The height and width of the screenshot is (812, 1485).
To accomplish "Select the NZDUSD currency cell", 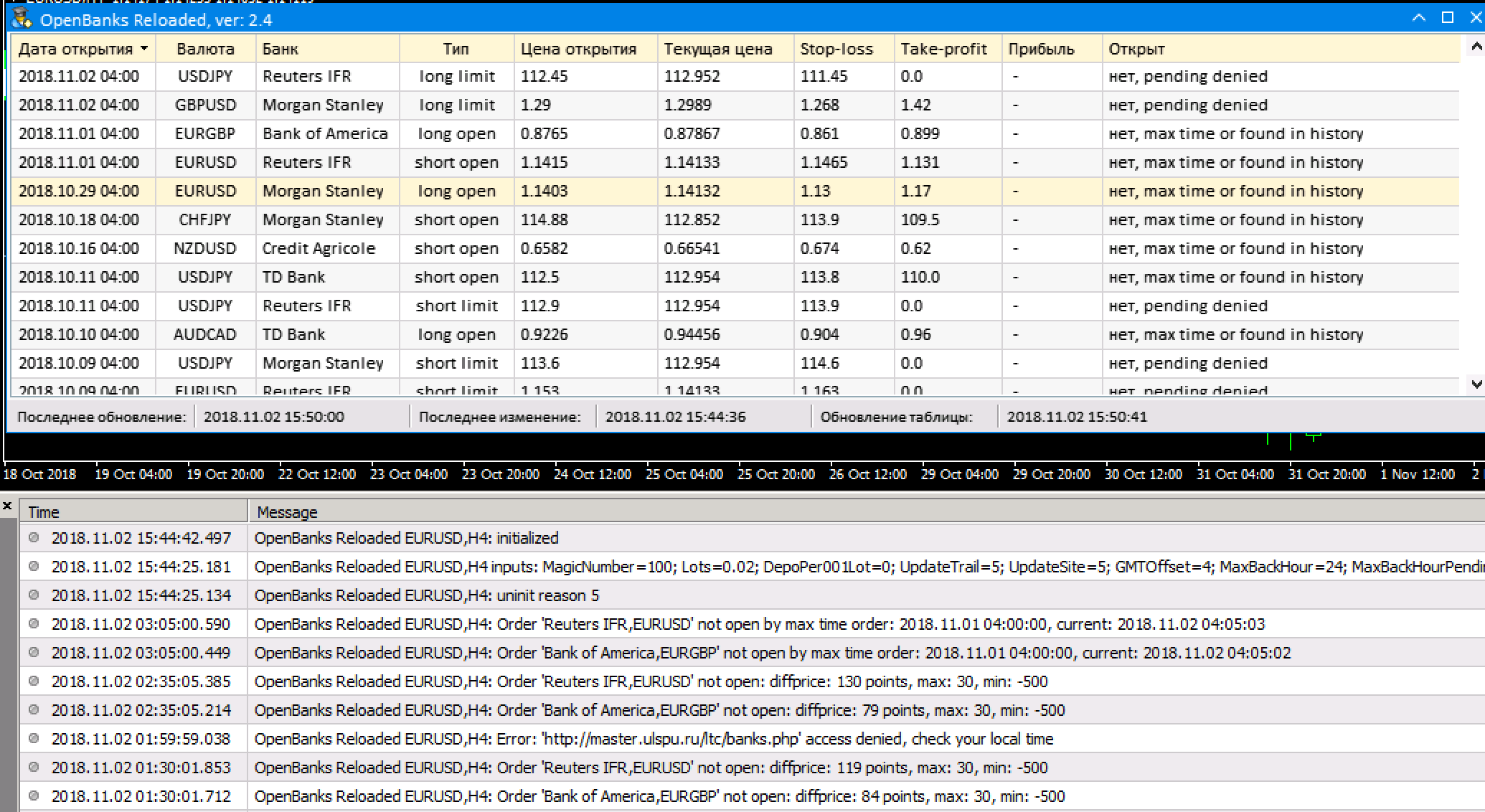I will (205, 248).
